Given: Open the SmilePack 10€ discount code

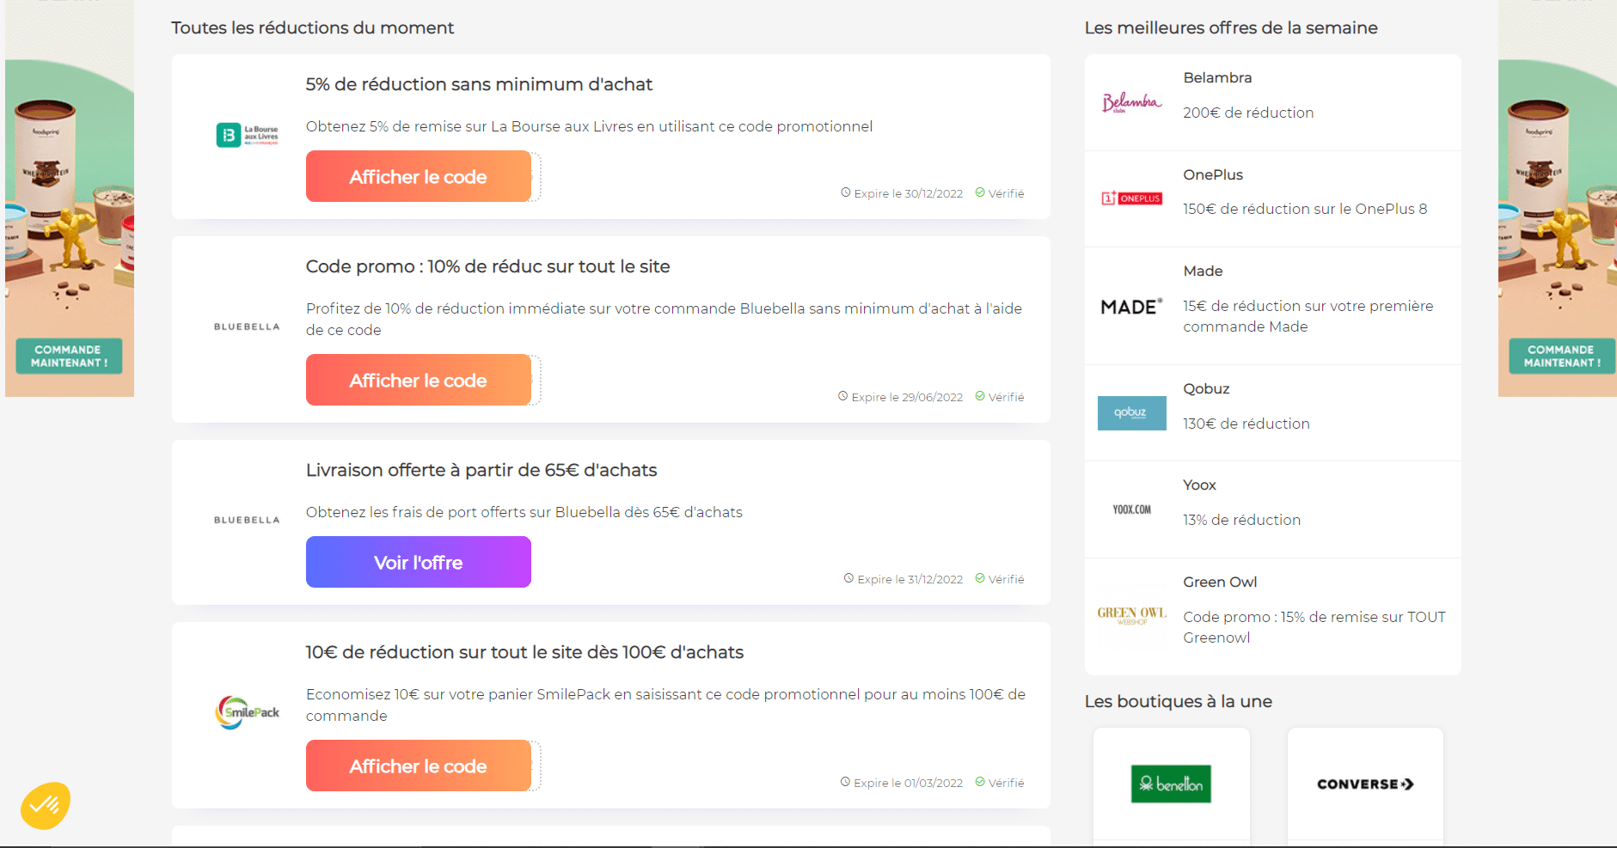Looking at the screenshot, I should point(419,766).
